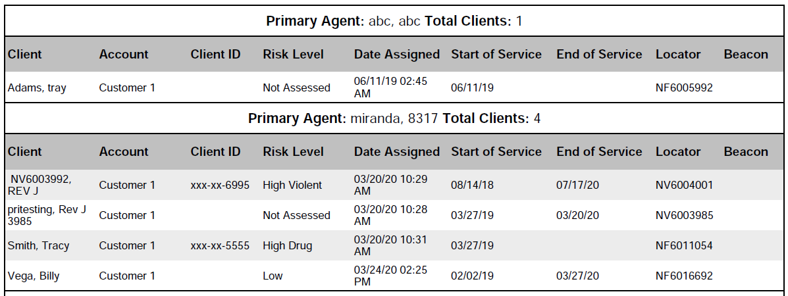Click the Adams, tray client name
The image size is (788, 296).
(37, 87)
